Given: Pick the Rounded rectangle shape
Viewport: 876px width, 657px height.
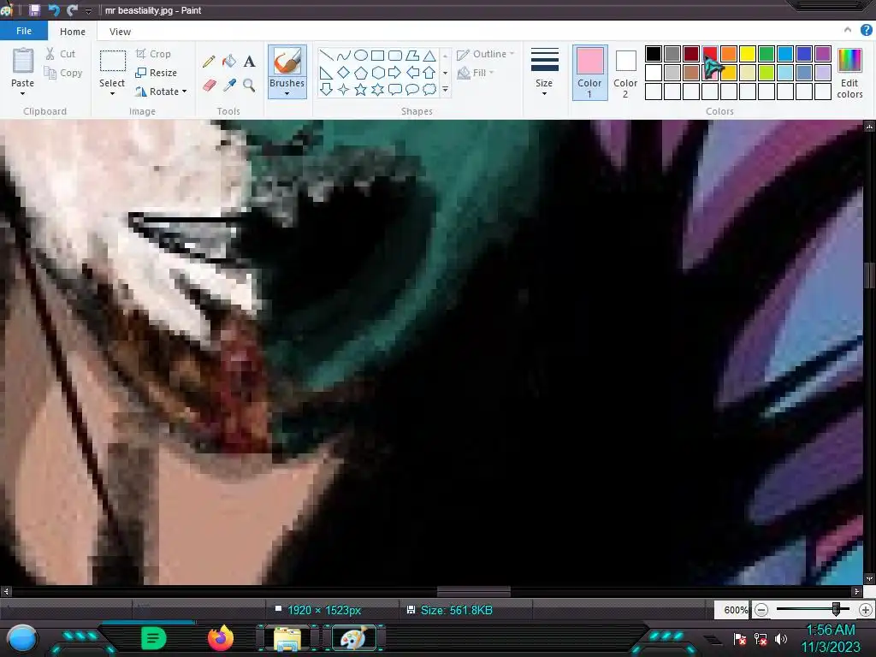Looking at the screenshot, I should [x=395, y=56].
